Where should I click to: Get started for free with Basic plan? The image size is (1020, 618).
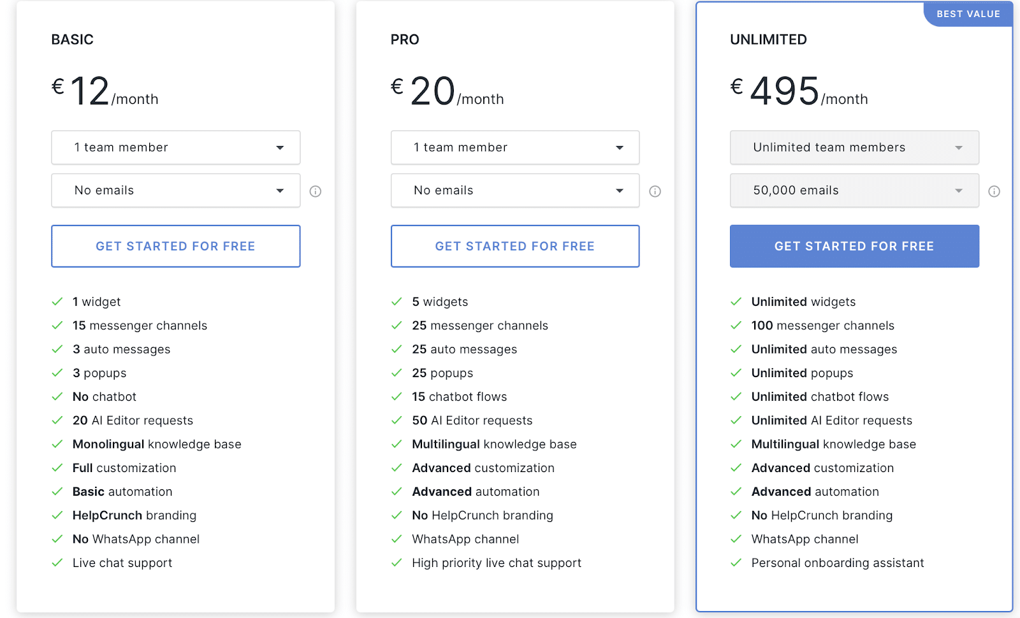pyautogui.click(x=175, y=246)
